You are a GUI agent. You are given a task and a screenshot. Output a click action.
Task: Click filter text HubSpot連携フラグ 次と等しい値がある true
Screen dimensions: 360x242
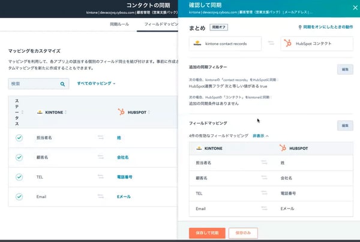pyautogui.click(x=228, y=86)
